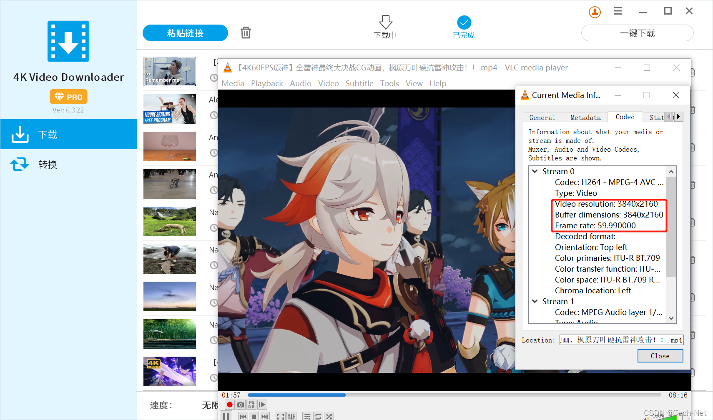Open the wine glass video thumbnail
The width and height of the screenshot is (713, 420).
click(170, 147)
